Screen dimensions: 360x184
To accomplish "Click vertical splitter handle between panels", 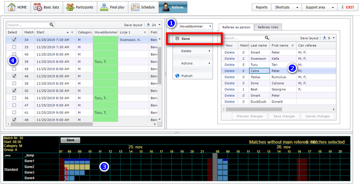I will [166, 74].
